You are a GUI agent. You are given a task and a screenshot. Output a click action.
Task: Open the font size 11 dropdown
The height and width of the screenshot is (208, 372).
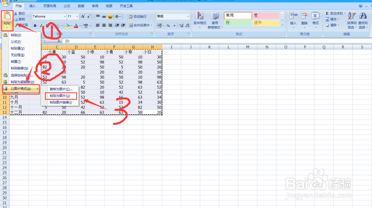tap(77, 16)
